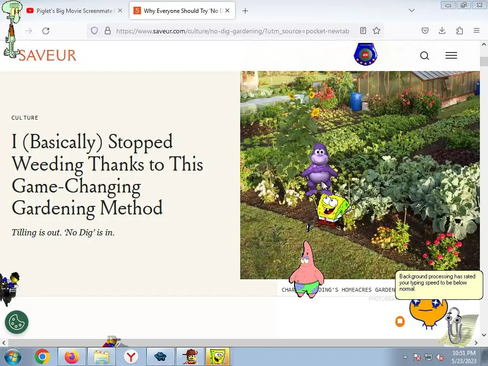Open Action Center flag tray icon
Screen dimensions: 488x366
pyautogui.click(x=417, y=357)
